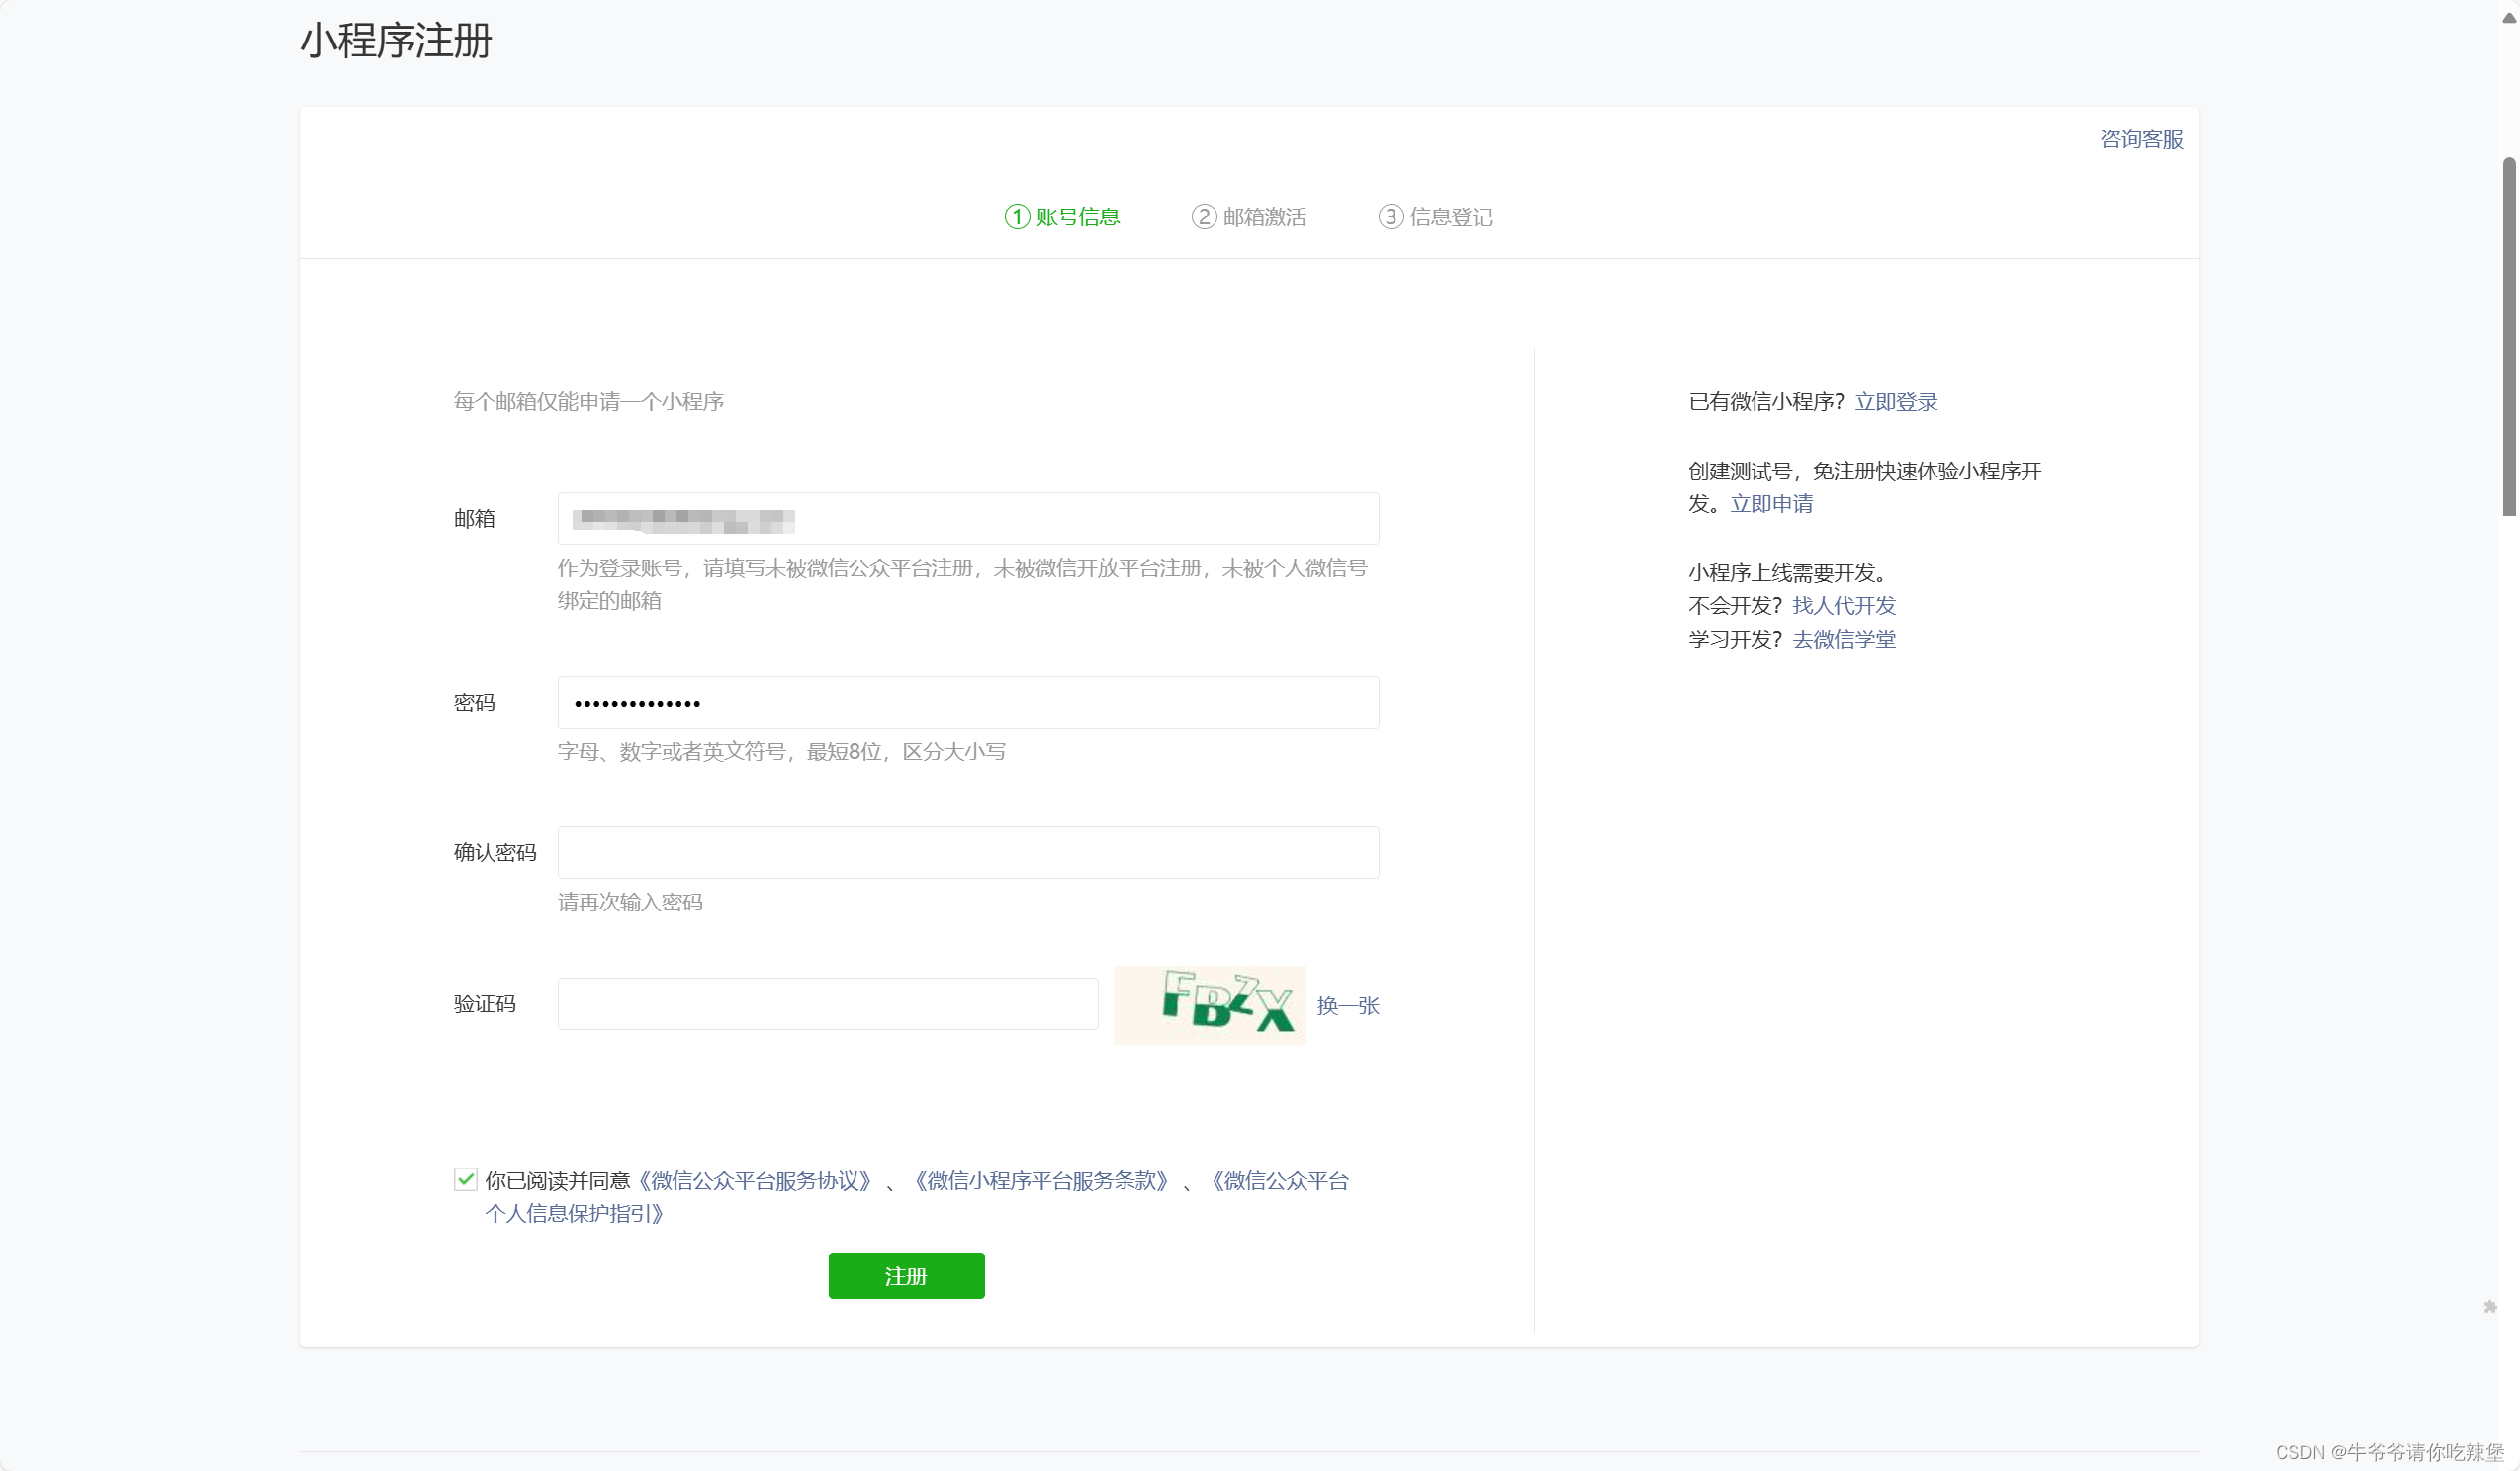The height and width of the screenshot is (1471, 2520).
Task: Open 咨询客服 customer service link
Action: pyautogui.click(x=2140, y=140)
